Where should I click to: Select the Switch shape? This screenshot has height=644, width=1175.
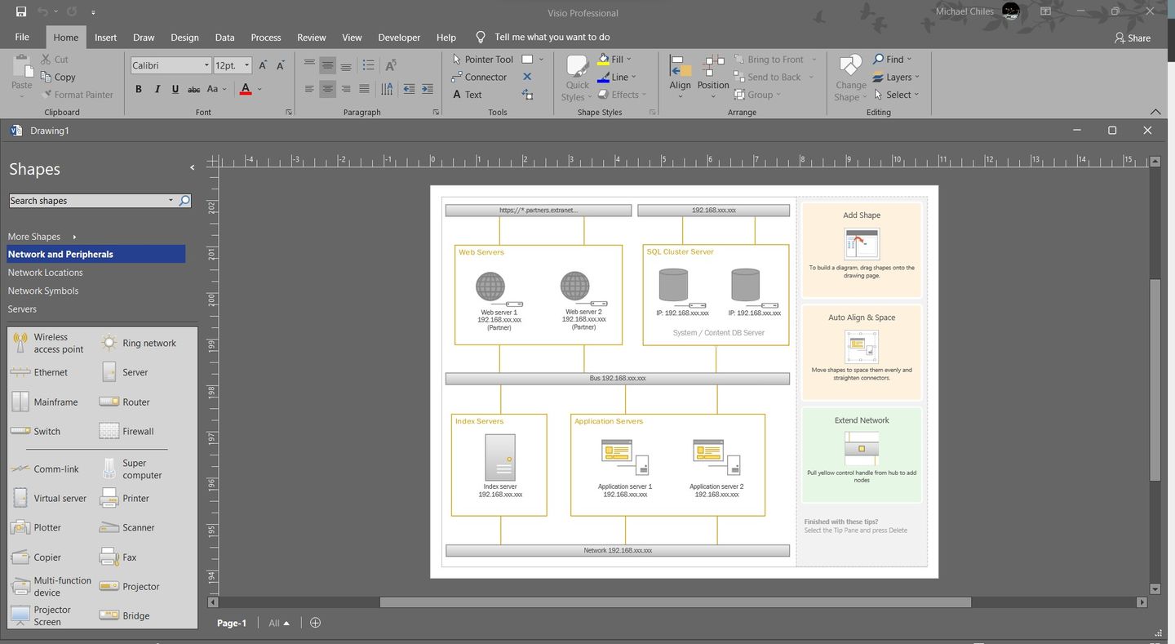point(37,431)
